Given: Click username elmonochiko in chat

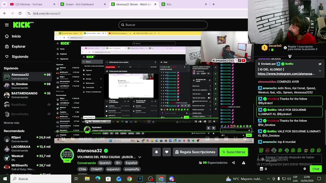Looking at the screenshot, I should [x=267, y=82].
